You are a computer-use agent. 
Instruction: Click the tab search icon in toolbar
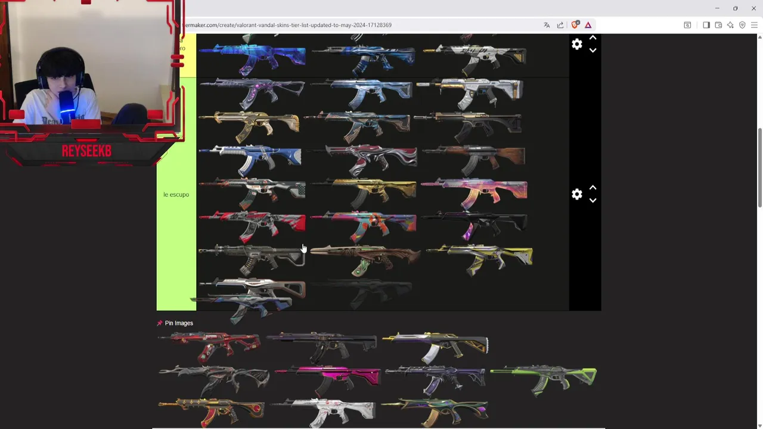tap(687, 25)
